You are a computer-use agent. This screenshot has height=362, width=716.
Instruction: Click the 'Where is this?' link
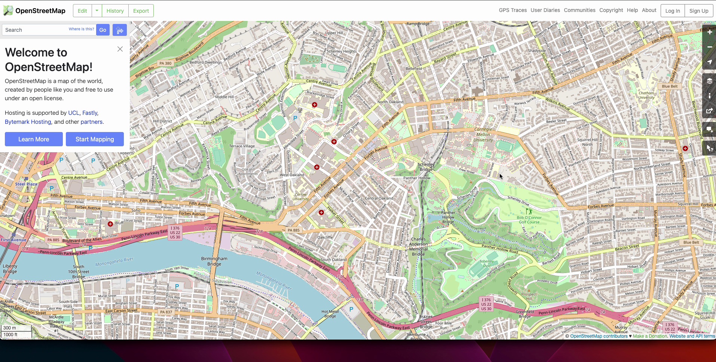pyautogui.click(x=81, y=29)
